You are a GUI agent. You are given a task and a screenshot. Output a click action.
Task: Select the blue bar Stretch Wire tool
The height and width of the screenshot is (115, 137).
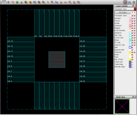tap(65, 2)
